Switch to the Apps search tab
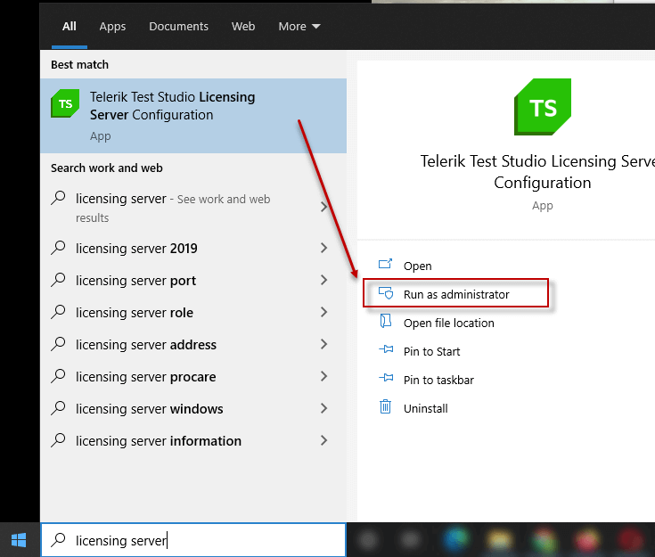Viewport: 655px width, 557px height. (112, 27)
